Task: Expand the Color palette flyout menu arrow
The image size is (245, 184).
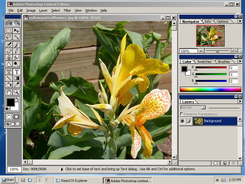Action: point(240,62)
